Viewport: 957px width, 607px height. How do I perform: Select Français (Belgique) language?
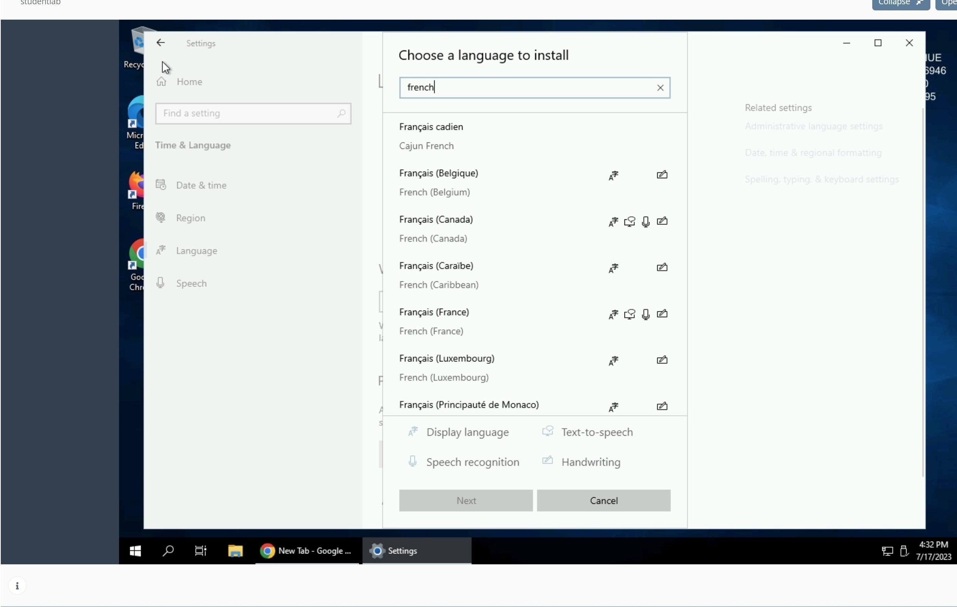534,182
